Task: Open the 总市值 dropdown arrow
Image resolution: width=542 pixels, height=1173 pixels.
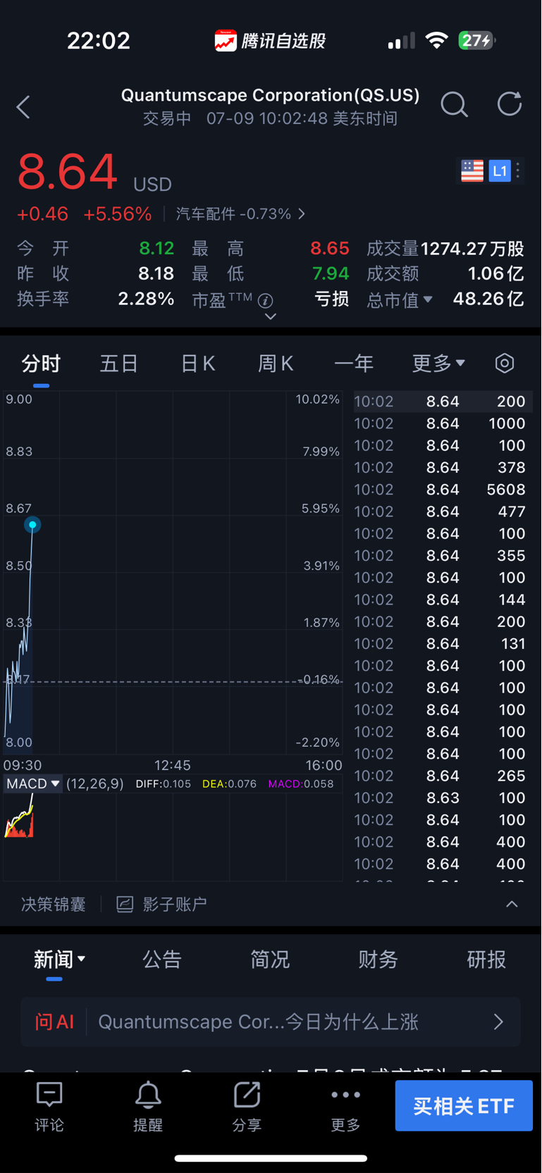Action: (x=428, y=300)
